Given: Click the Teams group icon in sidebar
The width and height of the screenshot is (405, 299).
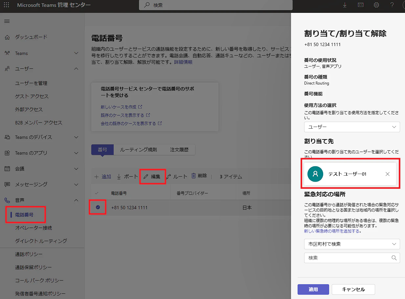Looking at the screenshot, I should click(7, 53).
